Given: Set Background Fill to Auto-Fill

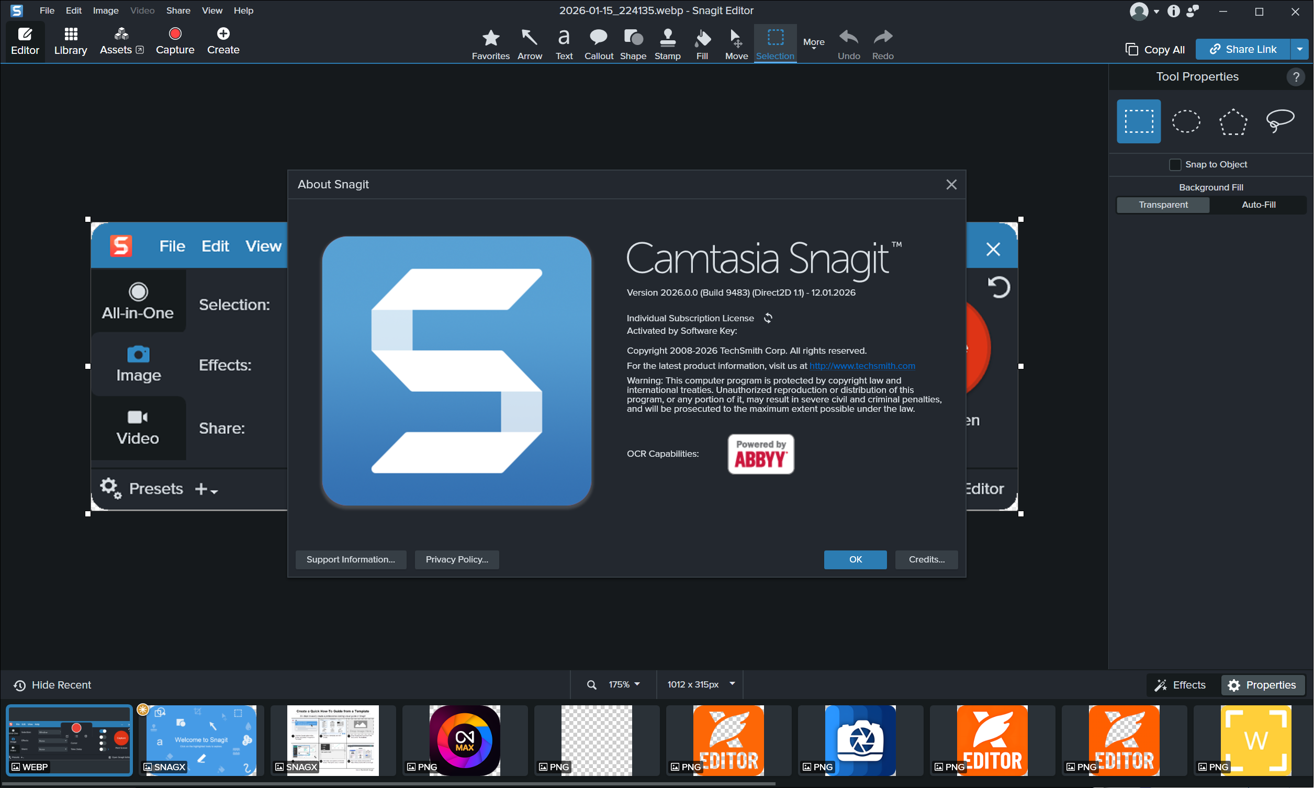Looking at the screenshot, I should pos(1258,205).
